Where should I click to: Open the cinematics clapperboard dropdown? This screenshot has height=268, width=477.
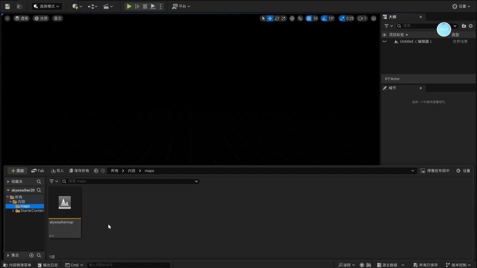108,6
